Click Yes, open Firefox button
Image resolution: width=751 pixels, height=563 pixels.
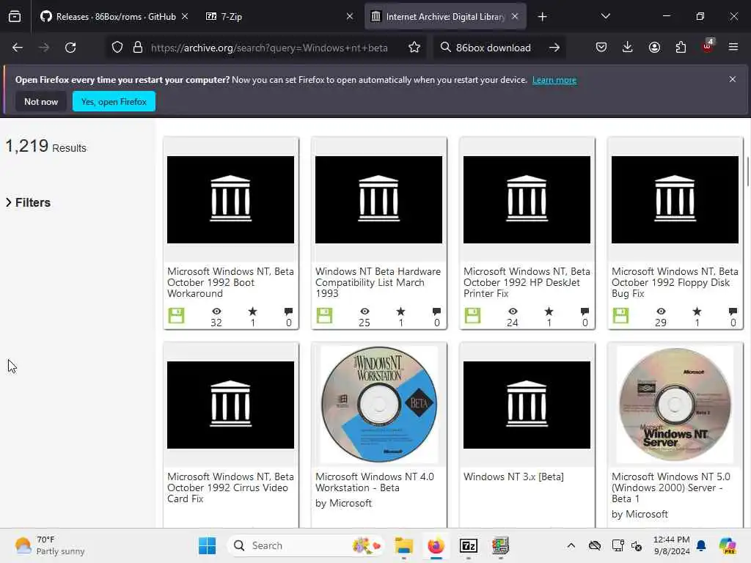[x=114, y=101]
